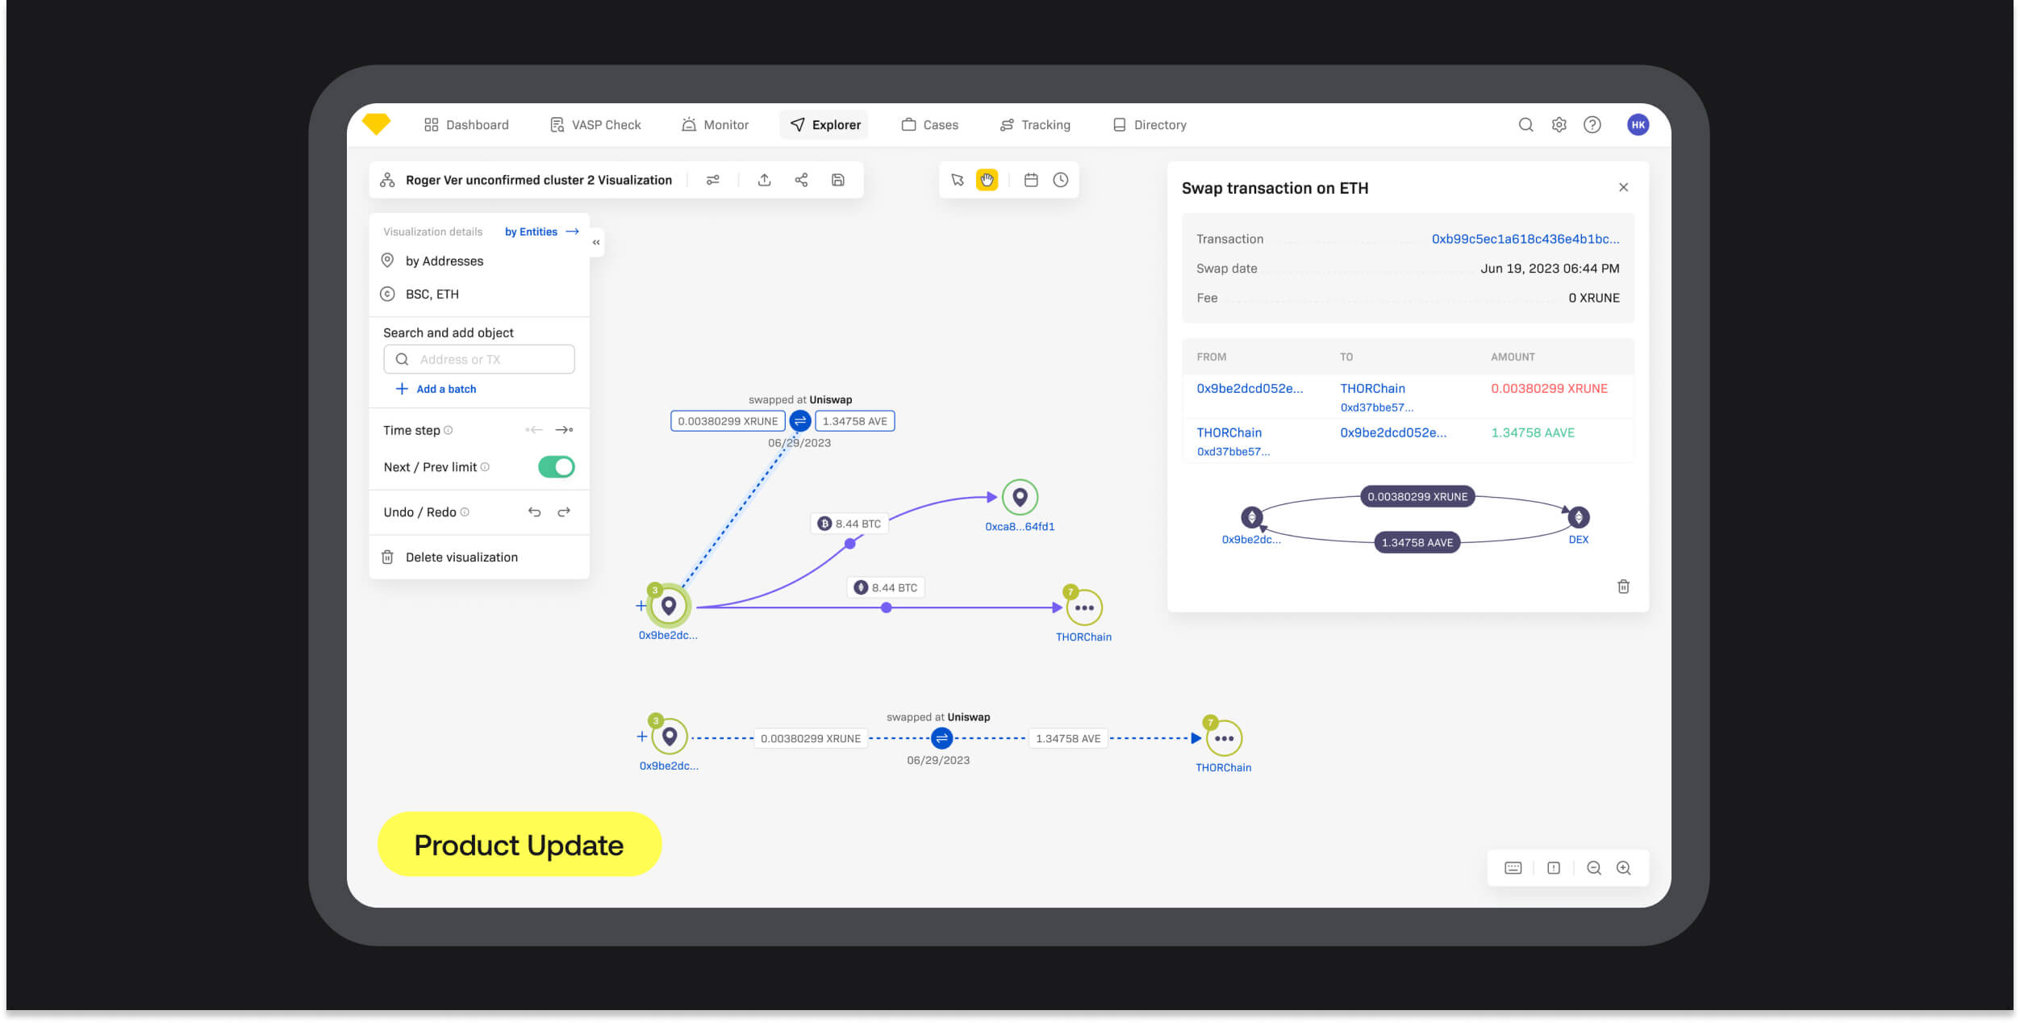
Task: Select the 0xca8...64fd1 address node
Action: click(1020, 498)
